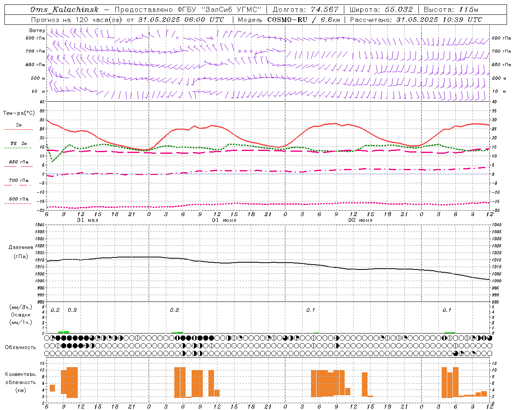Select the 02 июня date label
Image resolution: width=513 pixels, height=410 pixels.
tap(360, 220)
